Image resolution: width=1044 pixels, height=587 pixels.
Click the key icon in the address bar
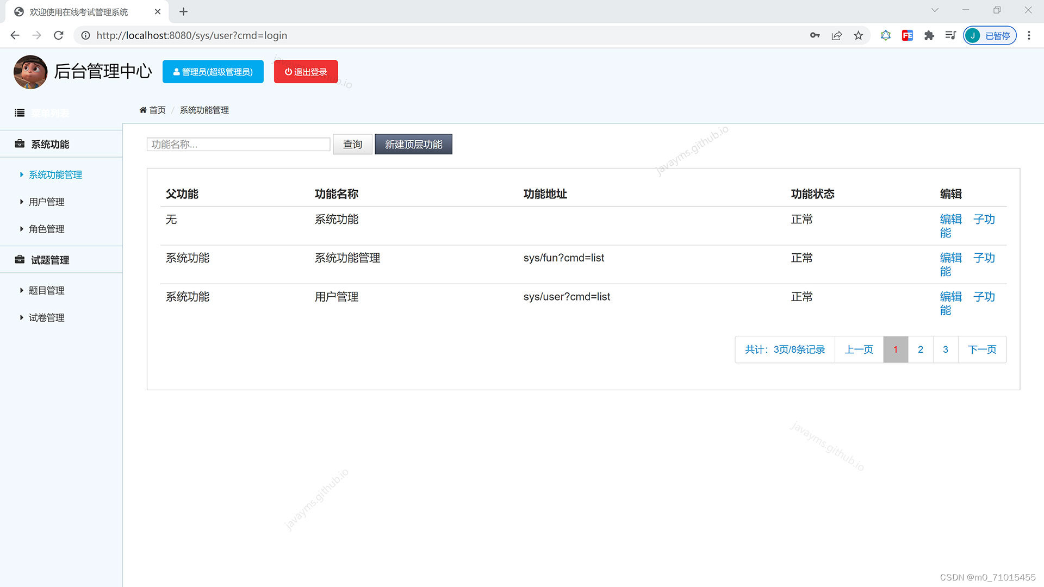click(x=815, y=35)
